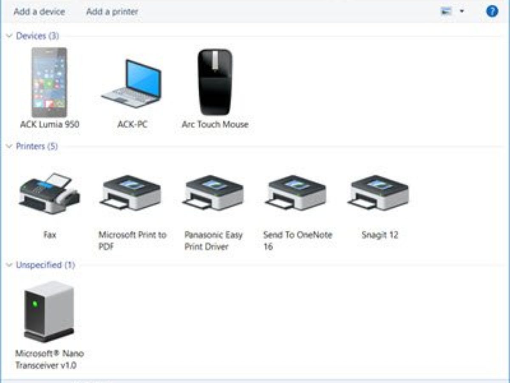Click the 'Snagit 12' label
The image size is (510, 383).
coord(380,235)
